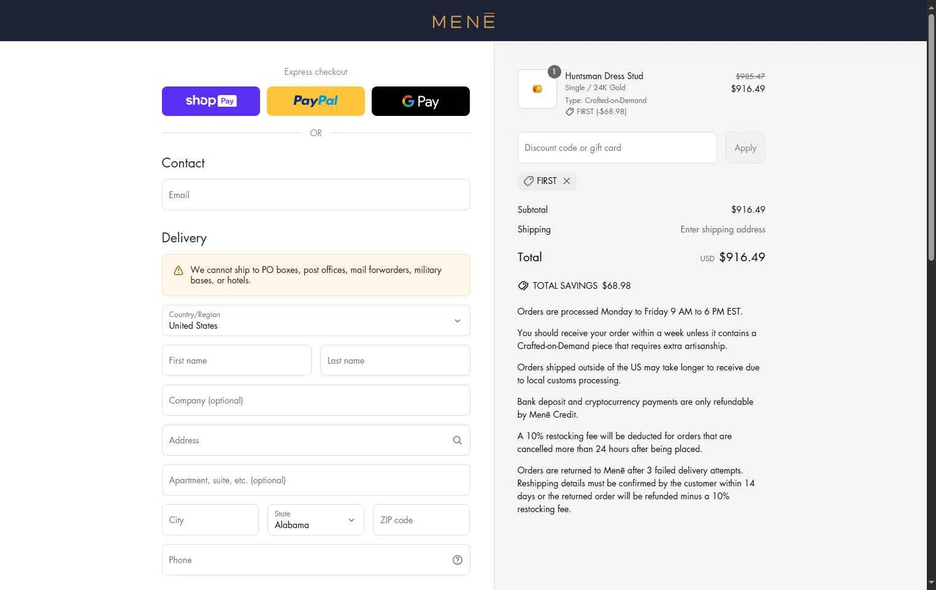
Task: Click the Apartment, suite field
Action: click(x=316, y=480)
